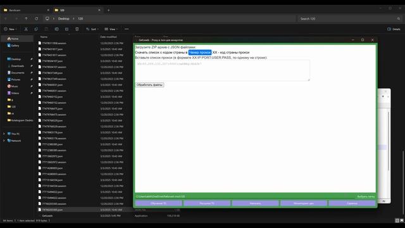405x228 pixels.
Task: Click 120 in the address breadcrumb
Action: pyautogui.click(x=80, y=18)
